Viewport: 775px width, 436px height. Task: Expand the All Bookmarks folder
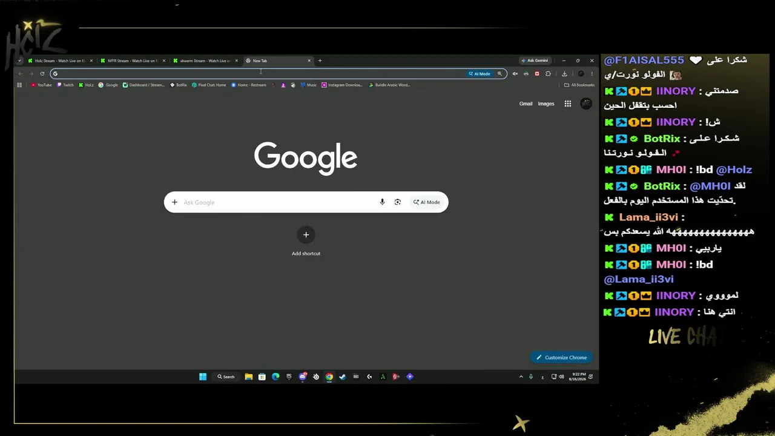click(x=579, y=85)
